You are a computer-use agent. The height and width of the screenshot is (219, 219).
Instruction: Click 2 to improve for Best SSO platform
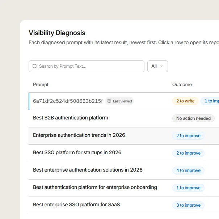pyautogui.click(x=188, y=153)
